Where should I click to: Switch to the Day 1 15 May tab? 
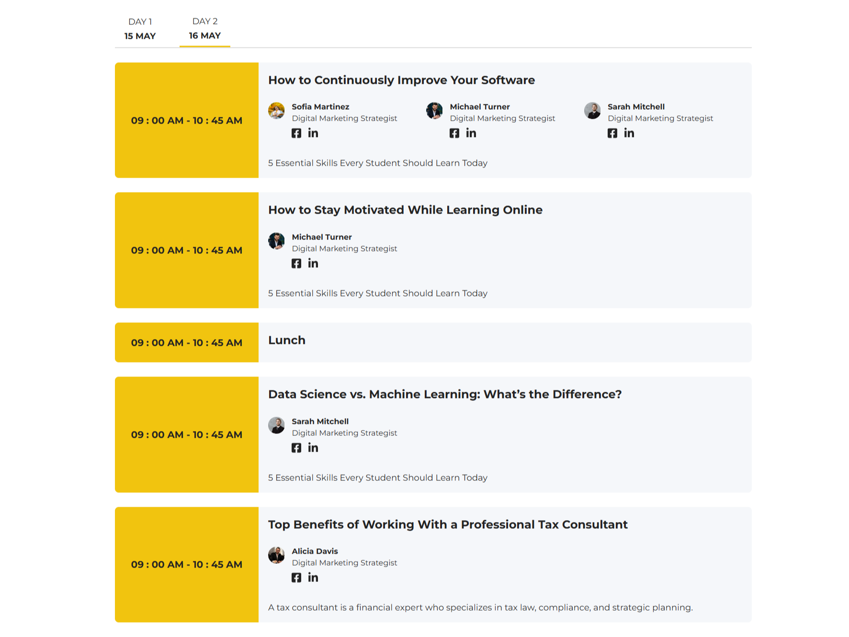[140, 29]
